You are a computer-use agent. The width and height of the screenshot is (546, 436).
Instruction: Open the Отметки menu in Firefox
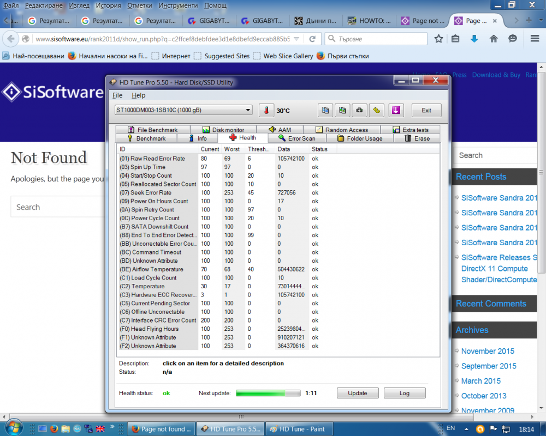140,5
